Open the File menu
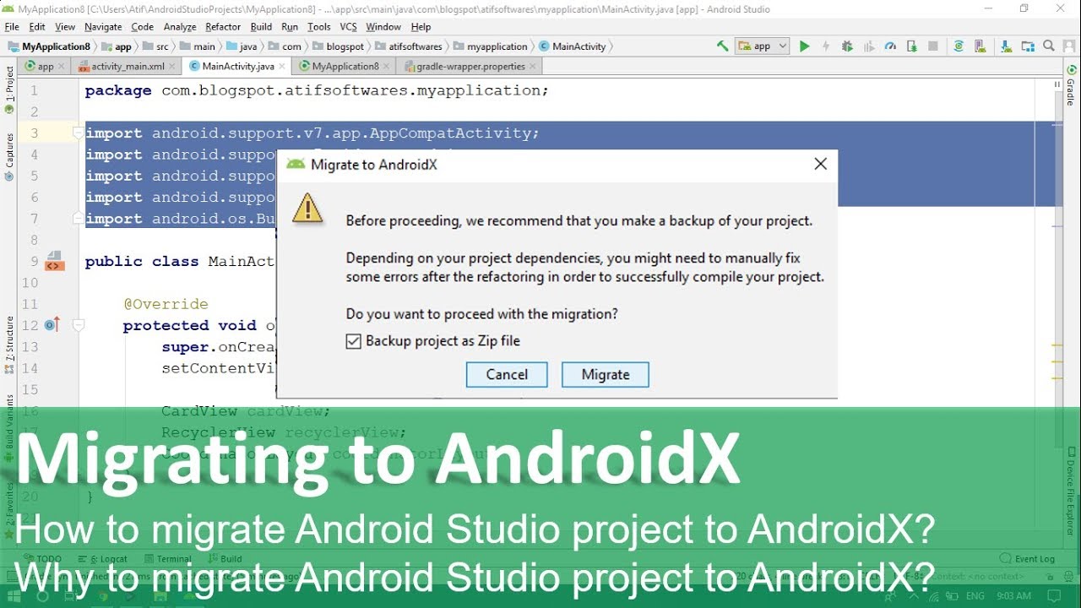Screen dimensions: 1081x608 coord(12,26)
